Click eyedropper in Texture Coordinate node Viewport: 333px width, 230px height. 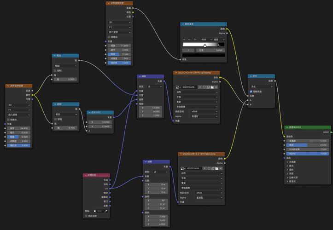[106, 211]
